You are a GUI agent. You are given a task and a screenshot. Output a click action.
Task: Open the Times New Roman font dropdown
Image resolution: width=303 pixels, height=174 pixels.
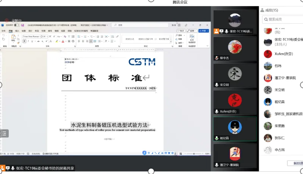[31, 36]
